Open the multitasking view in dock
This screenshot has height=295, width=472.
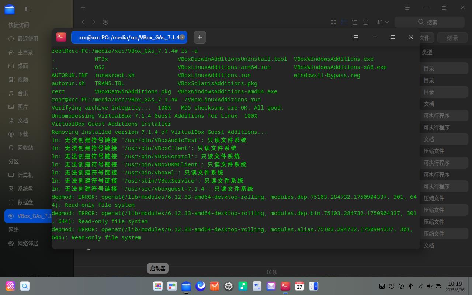click(x=172, y=286)
